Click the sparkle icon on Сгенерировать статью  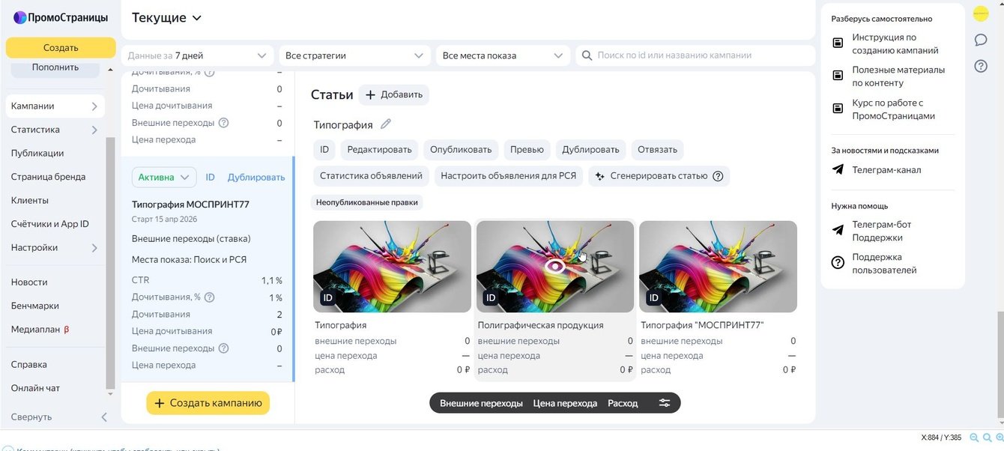600,176
